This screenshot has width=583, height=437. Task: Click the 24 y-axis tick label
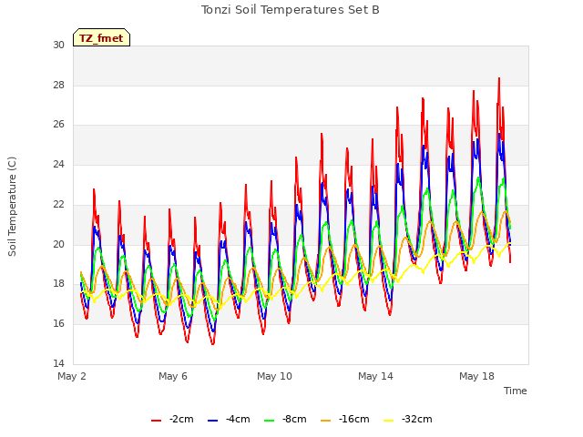(58, 165)
